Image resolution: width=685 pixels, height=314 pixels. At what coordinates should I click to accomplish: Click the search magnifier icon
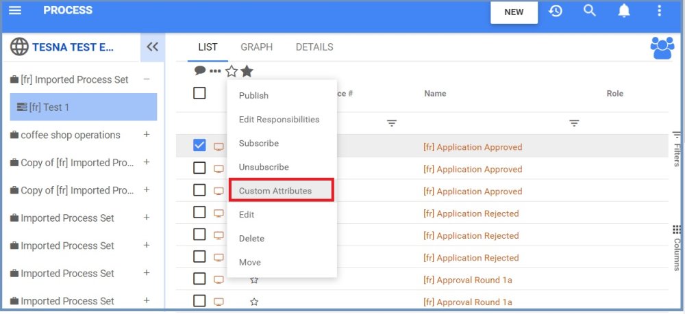590,11
